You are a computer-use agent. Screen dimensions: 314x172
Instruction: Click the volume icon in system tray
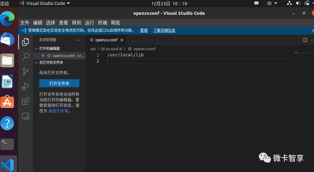pos(298,3)
